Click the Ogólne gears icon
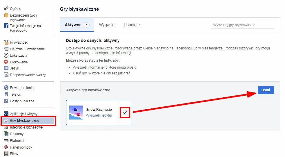The image size is (285, 157). 6,8
